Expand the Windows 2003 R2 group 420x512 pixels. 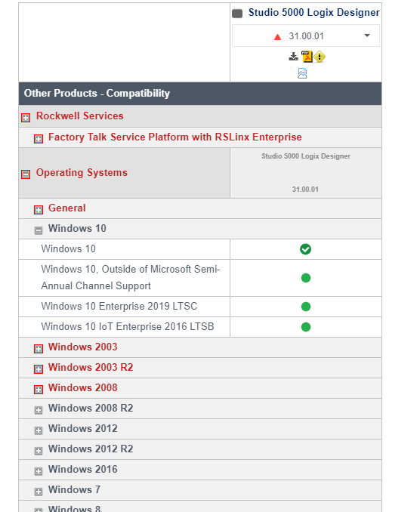pos(39,369)
